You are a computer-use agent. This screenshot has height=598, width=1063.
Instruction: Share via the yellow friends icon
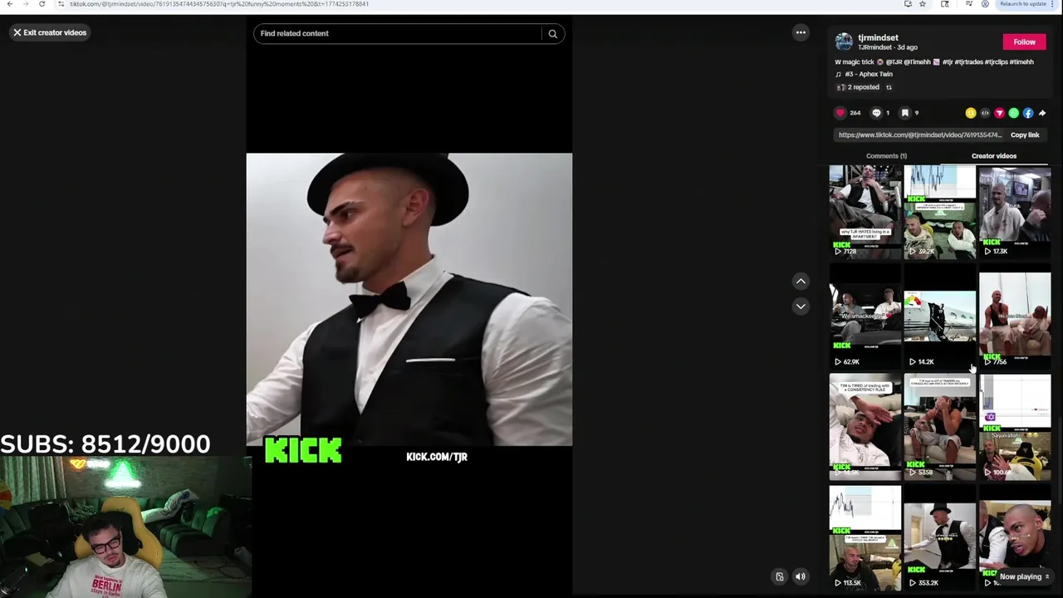click(971, 113)
